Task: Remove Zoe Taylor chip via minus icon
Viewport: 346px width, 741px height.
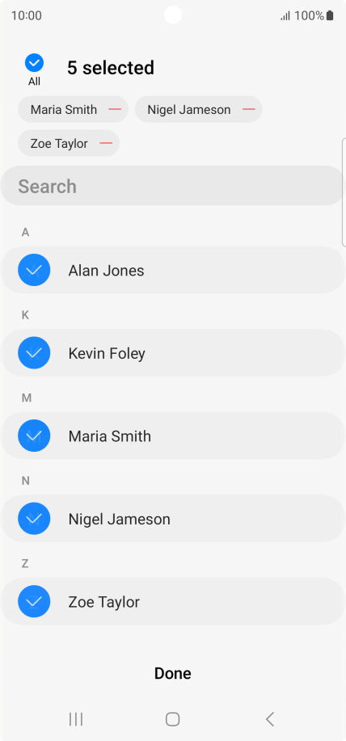Action: pos(106,143)
